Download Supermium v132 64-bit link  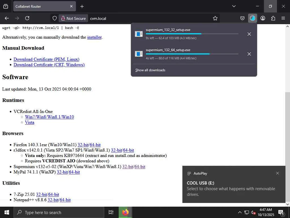coord(140,167)
